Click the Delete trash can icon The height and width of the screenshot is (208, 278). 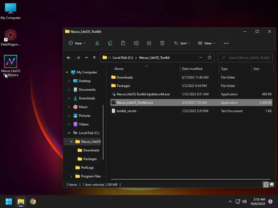(x=162, y=43)
